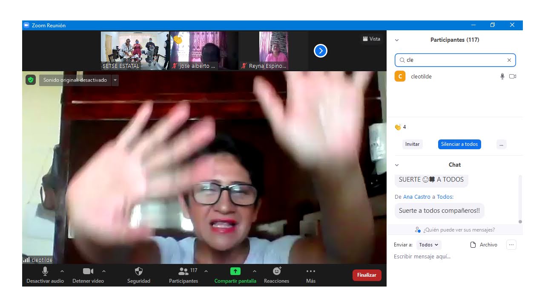Viewport: 545px width, 307px height.
Task: Open the Reacciones emoji menu
Action: pos(277,275)
